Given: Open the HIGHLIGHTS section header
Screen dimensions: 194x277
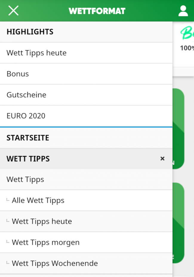Looking at the screenshot, I should point(30,32).
